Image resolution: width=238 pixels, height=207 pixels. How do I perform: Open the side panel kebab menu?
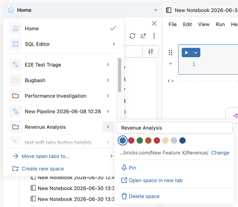pos(154,36)
